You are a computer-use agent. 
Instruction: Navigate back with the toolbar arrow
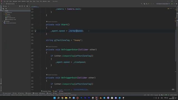click(2, 4)
